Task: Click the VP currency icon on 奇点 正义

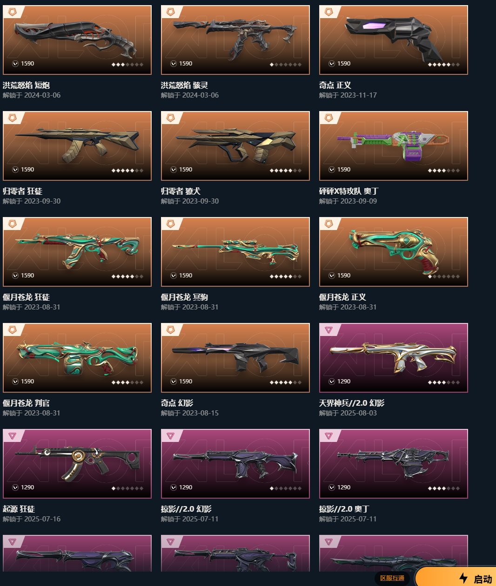Action: tap(332, 64)
